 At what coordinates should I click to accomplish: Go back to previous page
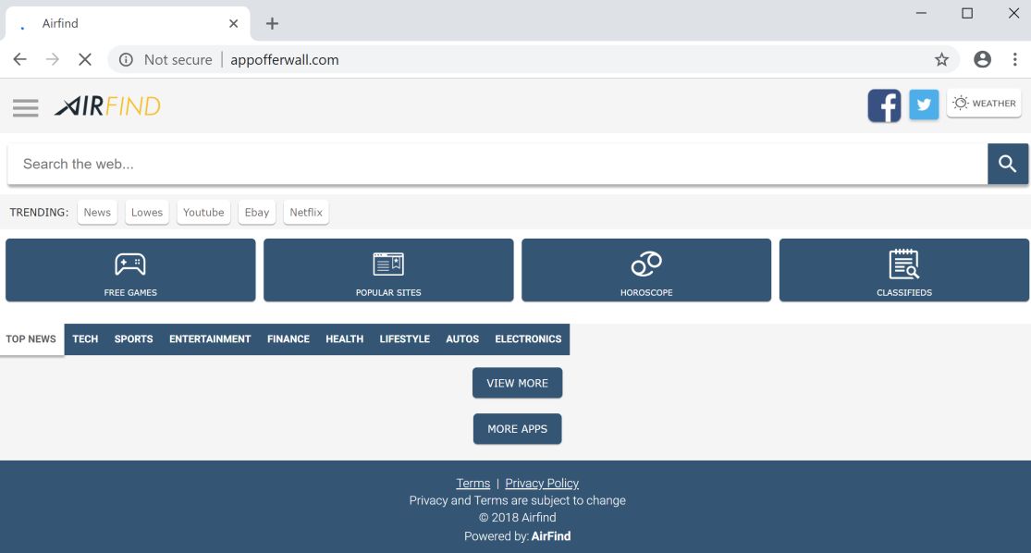tap(19, 60)
